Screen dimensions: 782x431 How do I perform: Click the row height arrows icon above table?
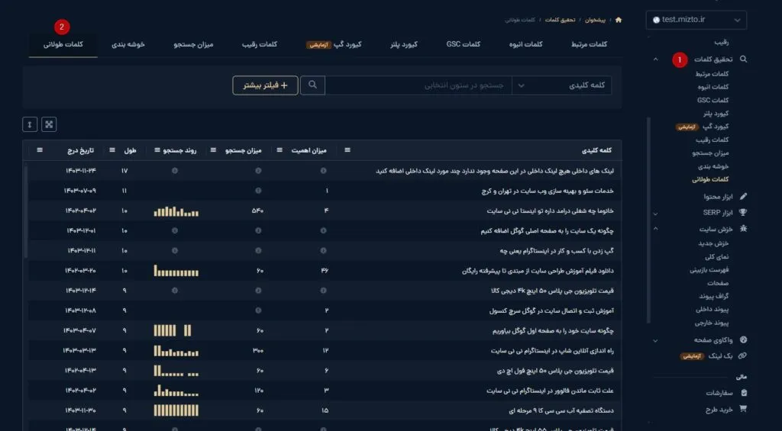coord(30,124)
